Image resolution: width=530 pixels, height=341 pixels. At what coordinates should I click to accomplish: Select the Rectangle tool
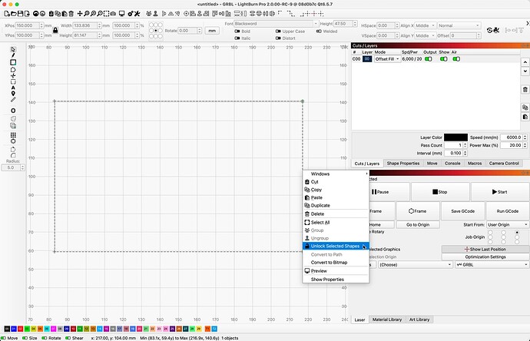[13, 62]
